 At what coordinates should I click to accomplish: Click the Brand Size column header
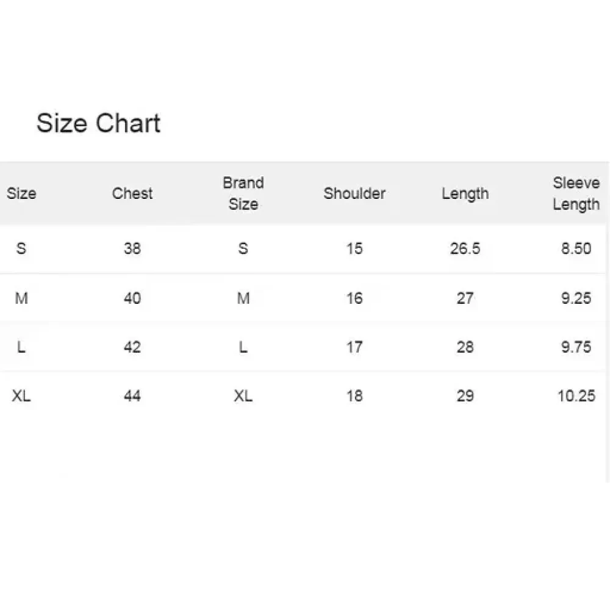[x=243, y=193]
